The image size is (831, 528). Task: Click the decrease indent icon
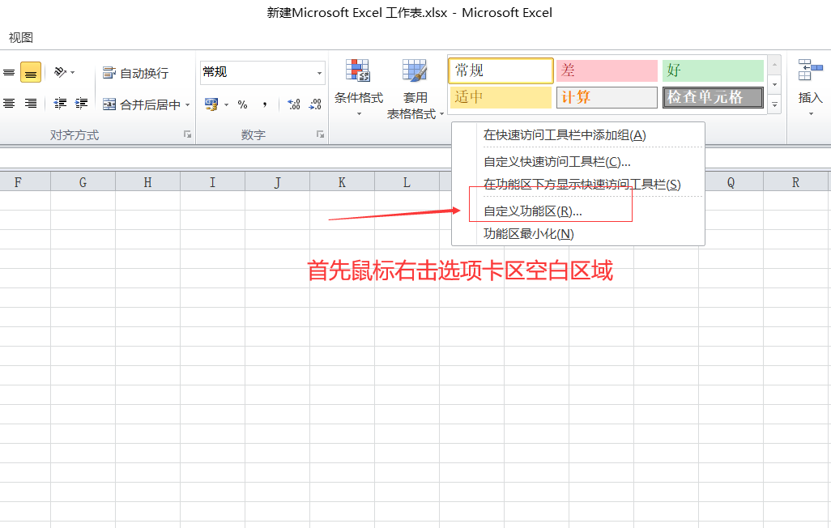(61, 104)
